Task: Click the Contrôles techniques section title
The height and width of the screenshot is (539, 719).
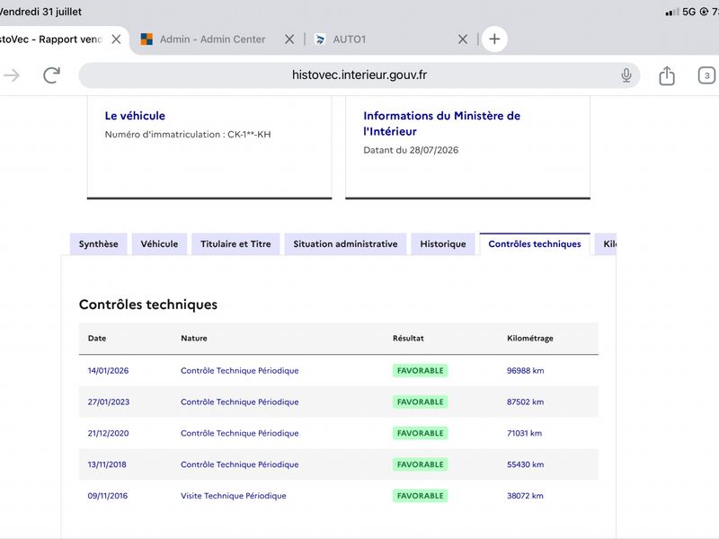Action: (148, 305)
